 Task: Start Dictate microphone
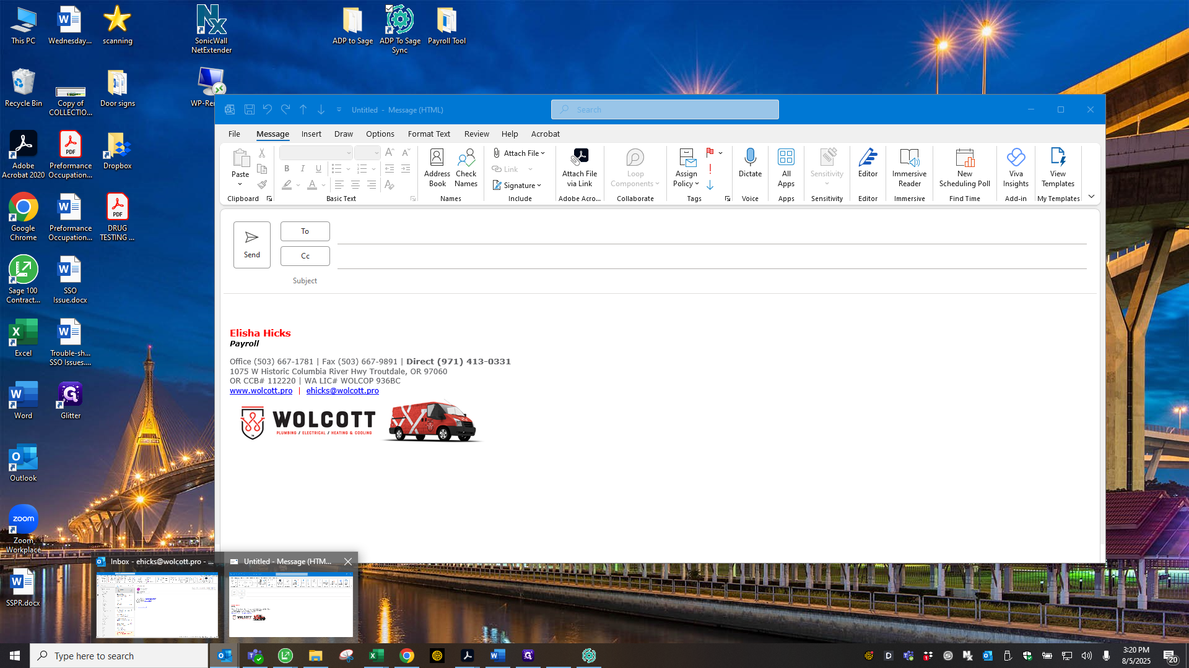coord(750,163)
